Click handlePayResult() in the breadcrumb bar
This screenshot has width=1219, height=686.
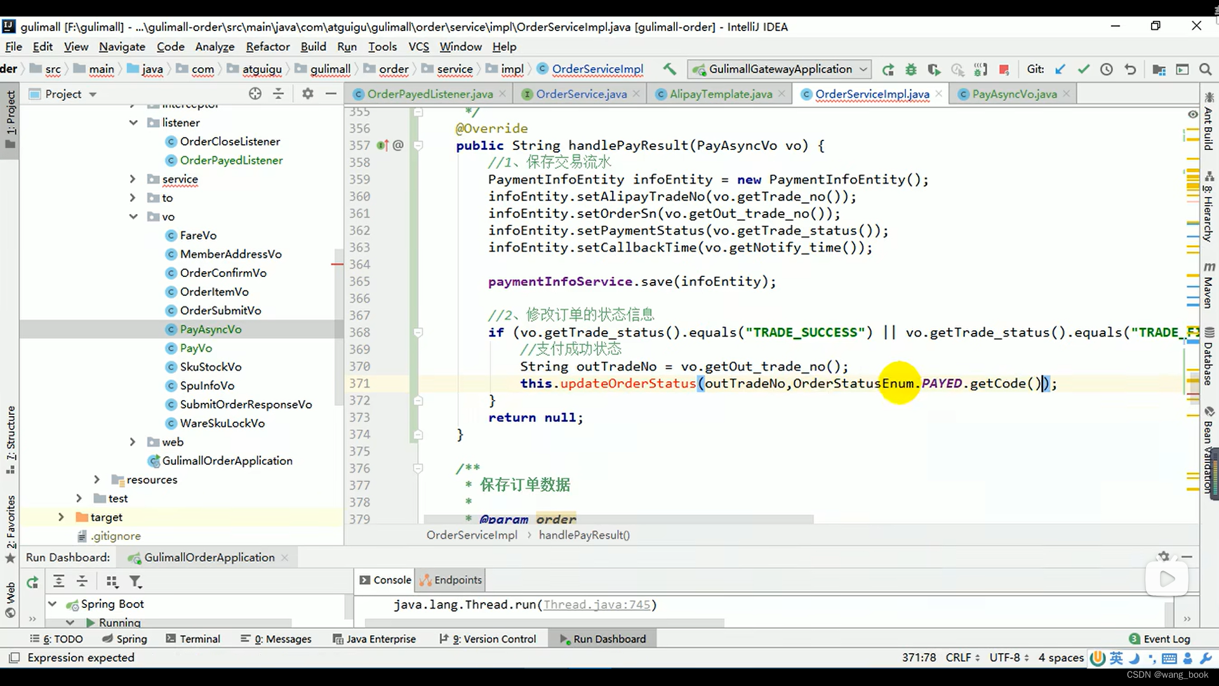[584, 535]
